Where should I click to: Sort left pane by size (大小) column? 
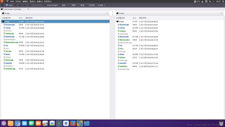click(x=21, y=18)
